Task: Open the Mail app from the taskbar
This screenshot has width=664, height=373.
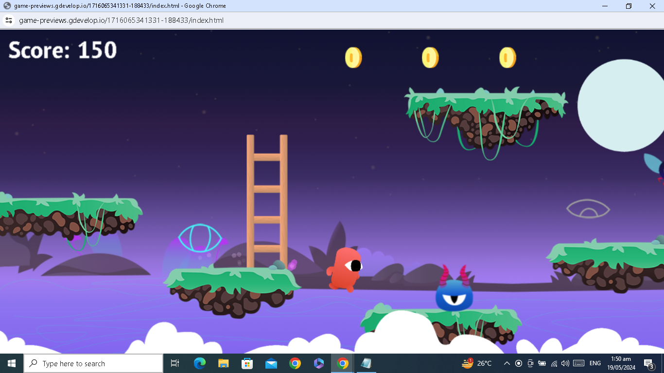Action: click(x=271, y=363)
